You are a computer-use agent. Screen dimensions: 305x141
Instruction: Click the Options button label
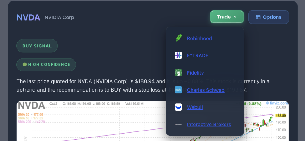click(x=272, y=17)
